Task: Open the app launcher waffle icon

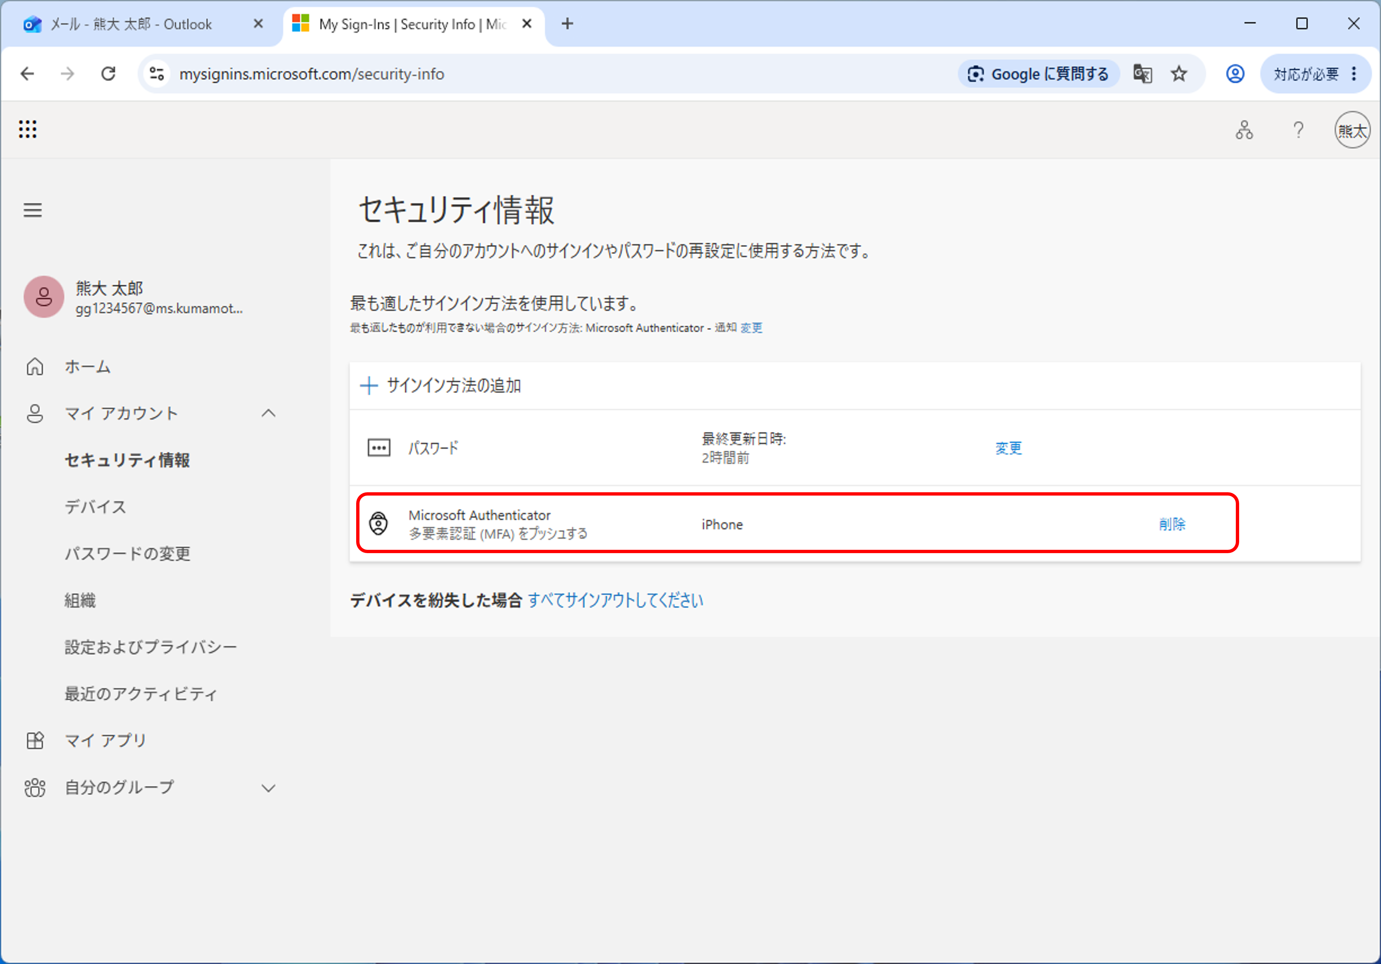Action: [28, 129]
